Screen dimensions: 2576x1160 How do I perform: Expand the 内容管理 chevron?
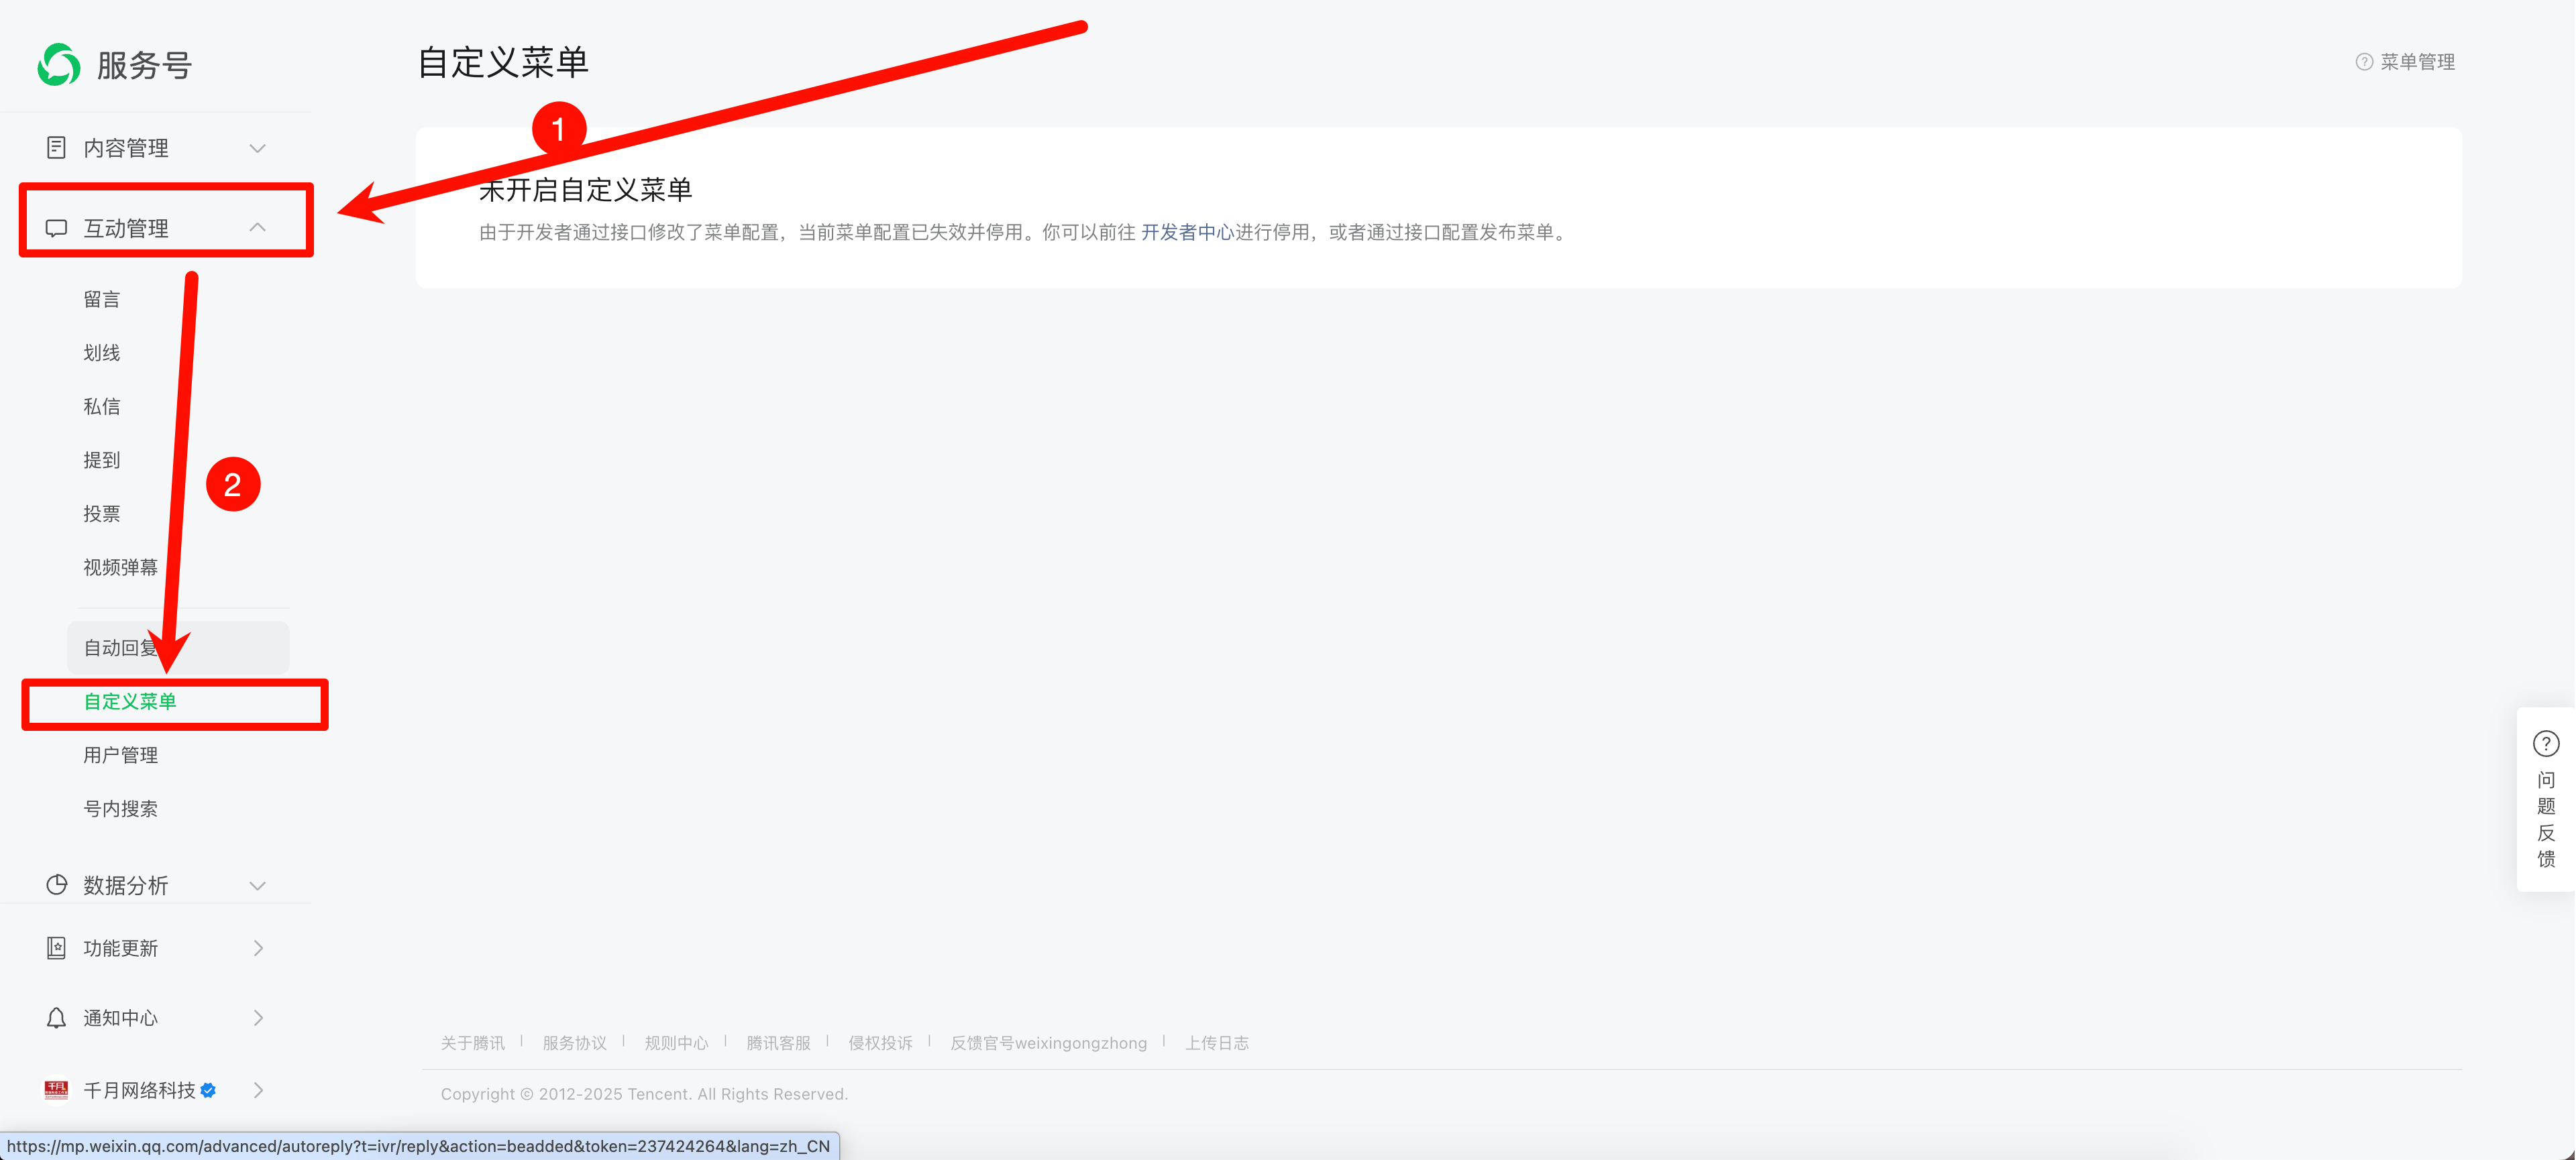(x=257, y=149)
